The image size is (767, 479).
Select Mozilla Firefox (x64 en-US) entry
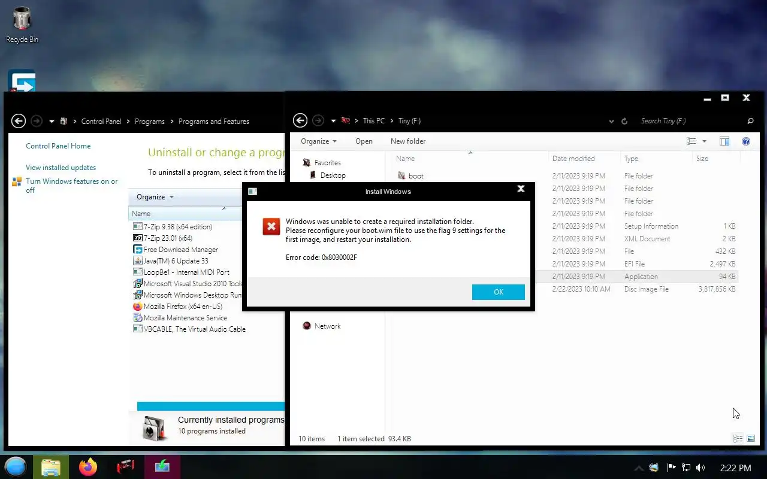pyautogui.click(x=183, y=307)
